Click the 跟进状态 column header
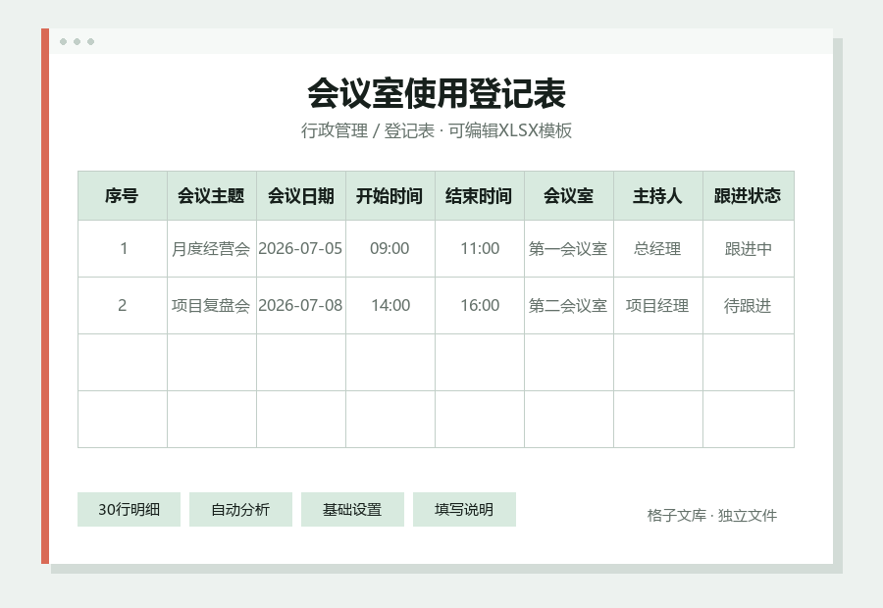Image resolution: width=883 pixels, height=608 pixels. click(x=749, y=196)
